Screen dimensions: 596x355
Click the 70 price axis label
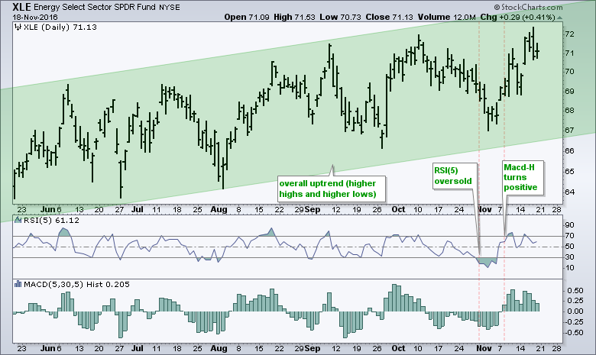tap(569, 72)
